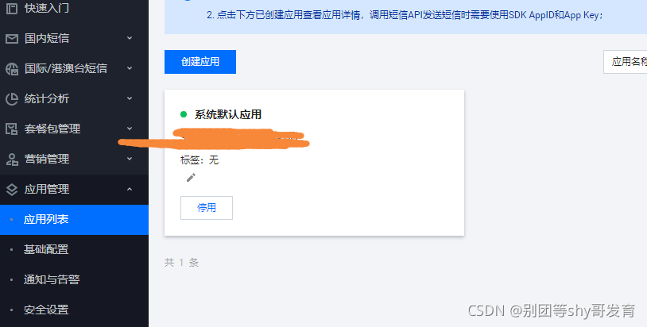The image size is (647, 327).
Task: Click the 停用 button
Action: pos(207,208)
